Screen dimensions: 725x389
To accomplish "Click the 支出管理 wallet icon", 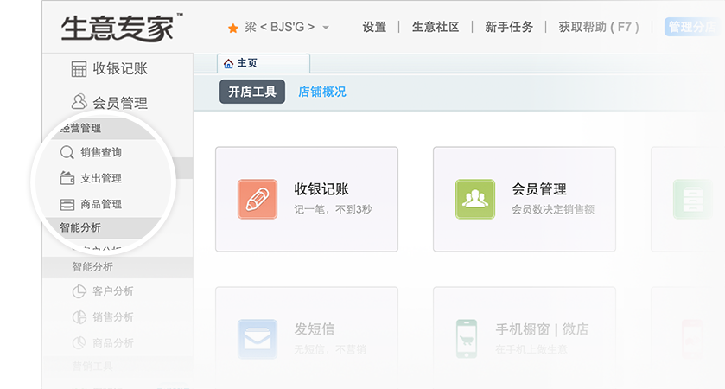I will 67,179.
